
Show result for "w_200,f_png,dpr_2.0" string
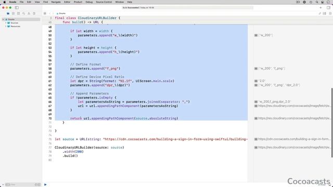[256, 102]
